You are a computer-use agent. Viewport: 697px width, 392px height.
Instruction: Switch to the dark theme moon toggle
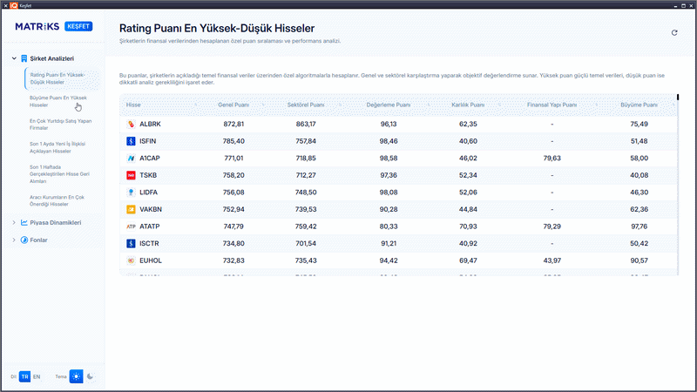[90, 376]
